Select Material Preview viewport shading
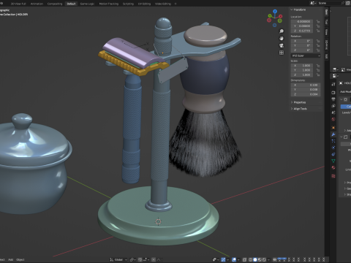This screenshot has height=263, width=351. pos(260,259)
